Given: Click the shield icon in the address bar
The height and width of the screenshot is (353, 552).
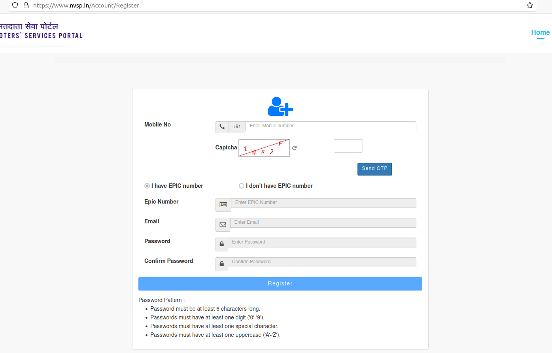Looking at the screenshot, I should (x=15, y=5).
